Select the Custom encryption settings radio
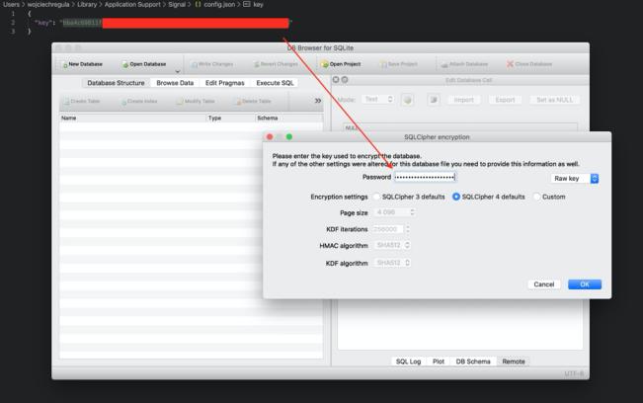This screenshot has height=403, width=643. (536, 197)
